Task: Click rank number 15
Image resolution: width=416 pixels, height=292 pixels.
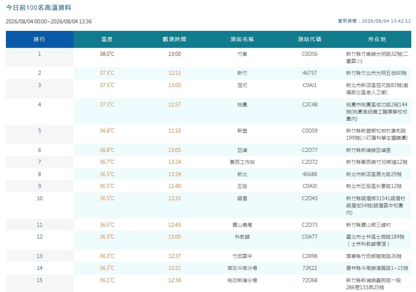Action: tap(40, 281)
